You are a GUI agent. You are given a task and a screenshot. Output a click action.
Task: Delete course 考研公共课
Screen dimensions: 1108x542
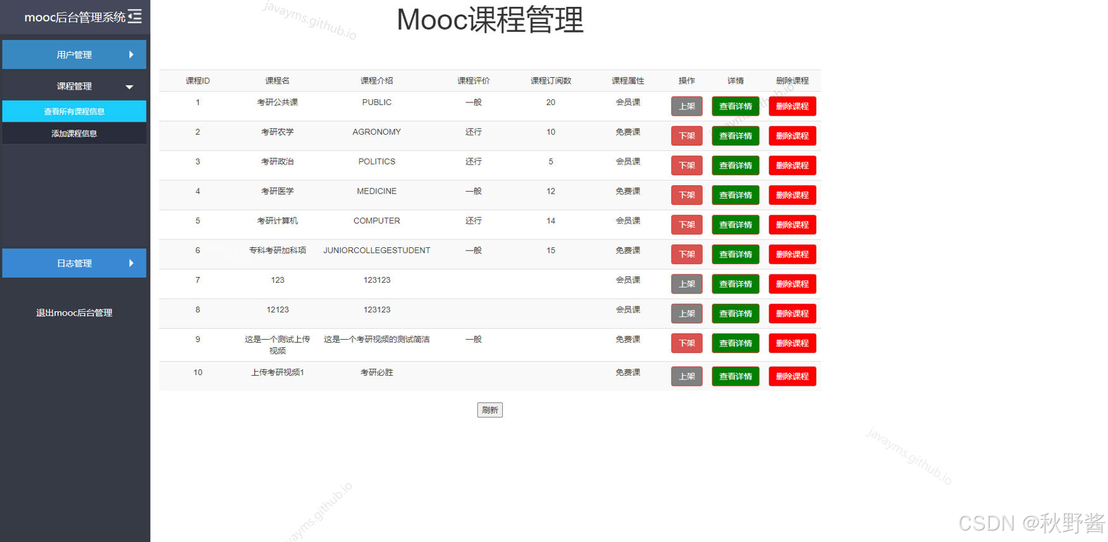pos(792,106)
